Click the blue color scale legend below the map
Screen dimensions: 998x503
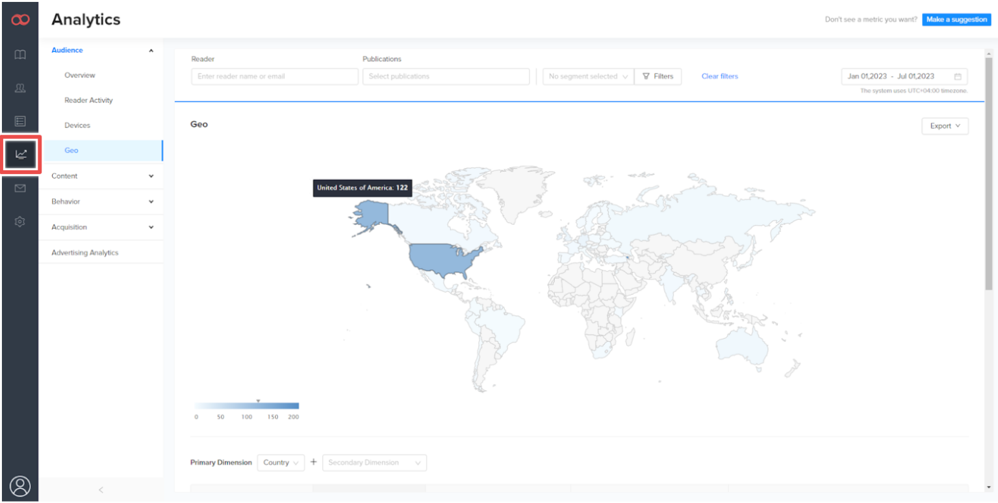(246, 406)
